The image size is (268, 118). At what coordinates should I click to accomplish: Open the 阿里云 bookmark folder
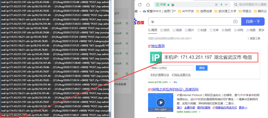click(245, 11)
